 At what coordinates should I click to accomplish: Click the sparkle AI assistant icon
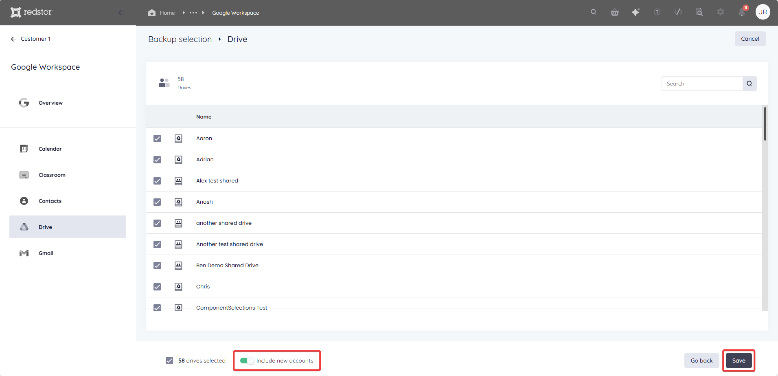636,12
